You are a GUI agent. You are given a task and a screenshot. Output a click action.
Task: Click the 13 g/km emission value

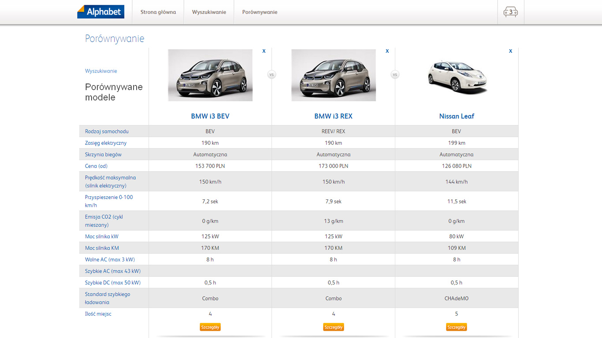point(334,221)
